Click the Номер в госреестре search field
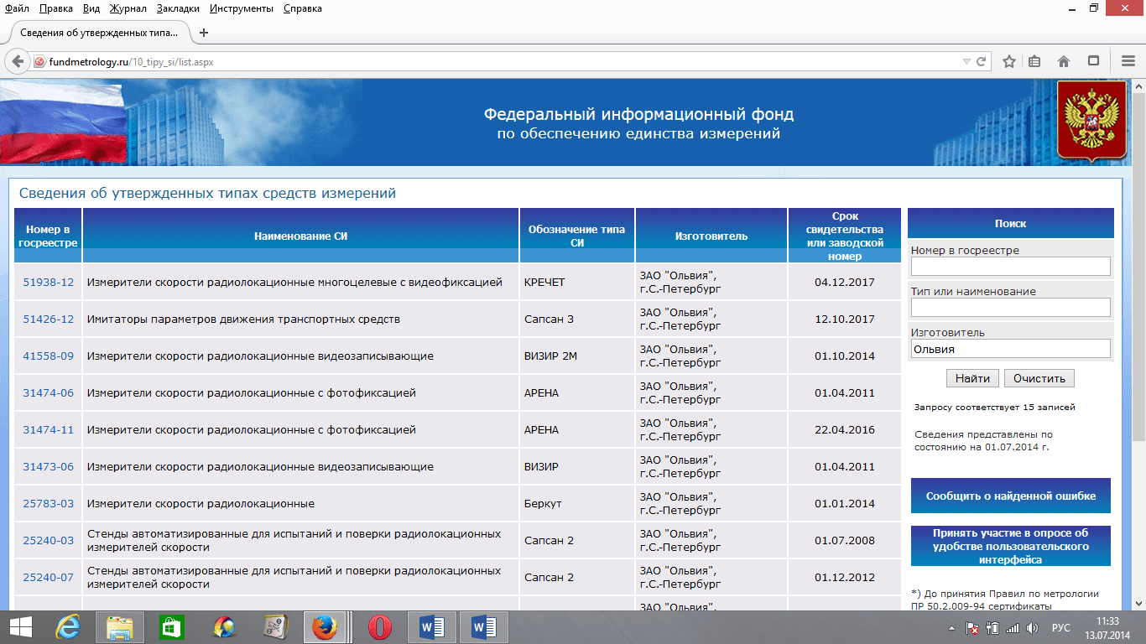The image size is (1146, 644). tap(1010, 267)
